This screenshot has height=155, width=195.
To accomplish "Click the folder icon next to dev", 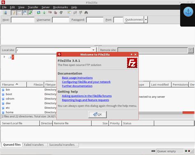I will [3, 103].
